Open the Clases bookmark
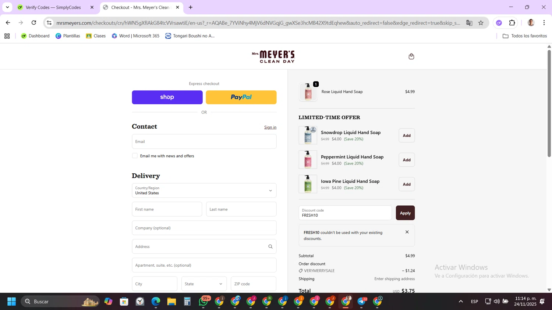The image size is (552, 310). pyautogui.click(x=96, y=36)
